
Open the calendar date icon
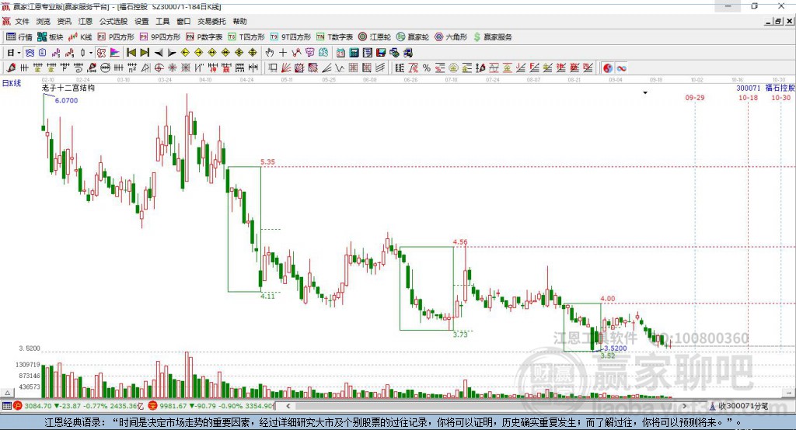(340, 53)
